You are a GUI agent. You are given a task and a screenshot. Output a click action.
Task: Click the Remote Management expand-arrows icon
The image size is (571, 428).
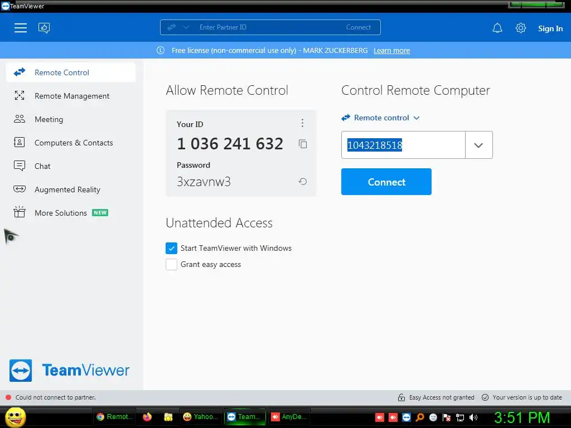point(20,95)
